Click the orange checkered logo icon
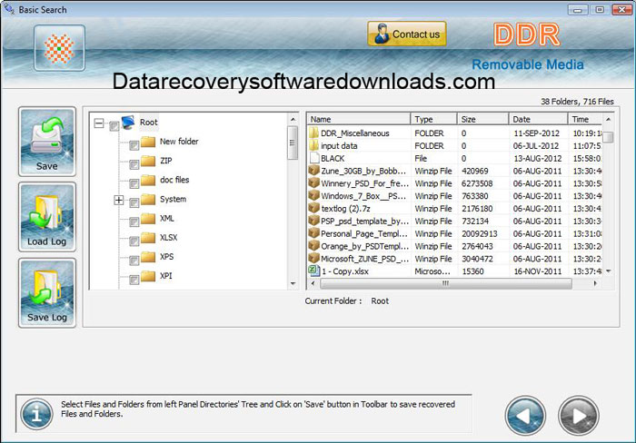Image resolution: width=636 pixels, height=443 pixels. [x=59, y=48]
